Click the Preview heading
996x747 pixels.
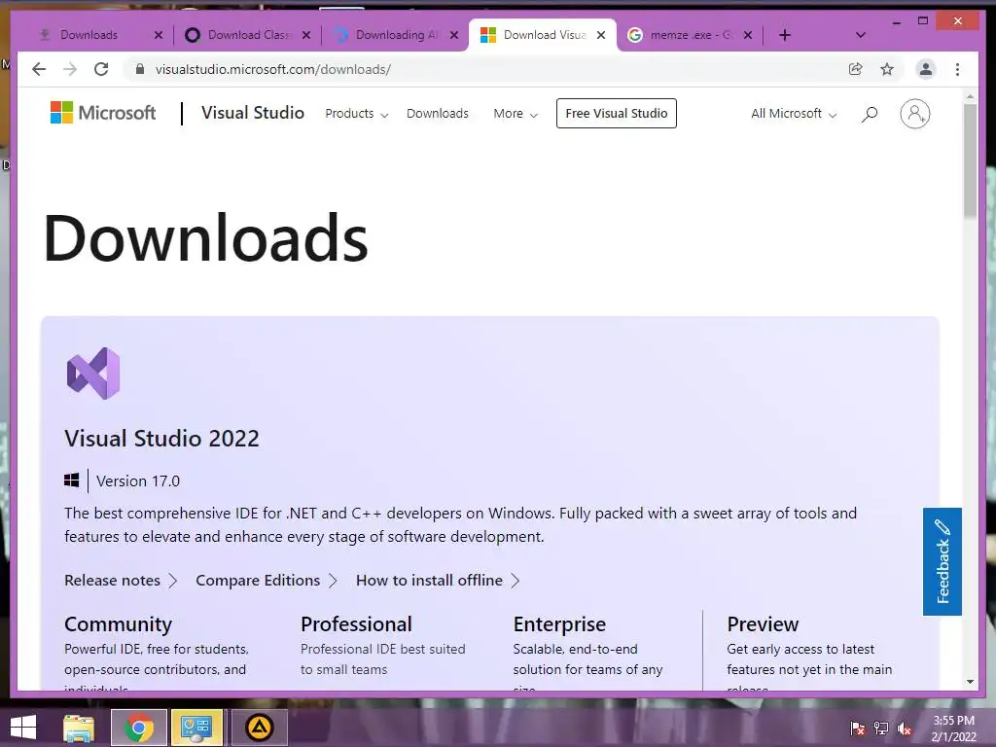tap(763, 623)
